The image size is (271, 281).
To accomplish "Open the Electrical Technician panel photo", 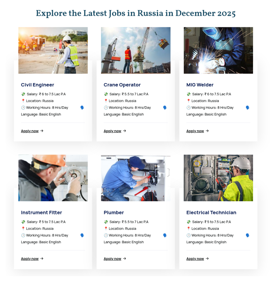I will click(x=218, y=178).
